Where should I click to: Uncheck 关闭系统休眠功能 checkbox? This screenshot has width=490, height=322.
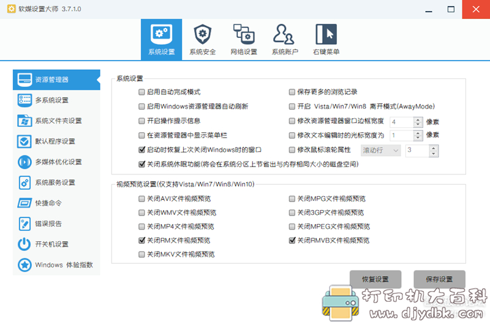pyautogui.click(x=141, y=164)
